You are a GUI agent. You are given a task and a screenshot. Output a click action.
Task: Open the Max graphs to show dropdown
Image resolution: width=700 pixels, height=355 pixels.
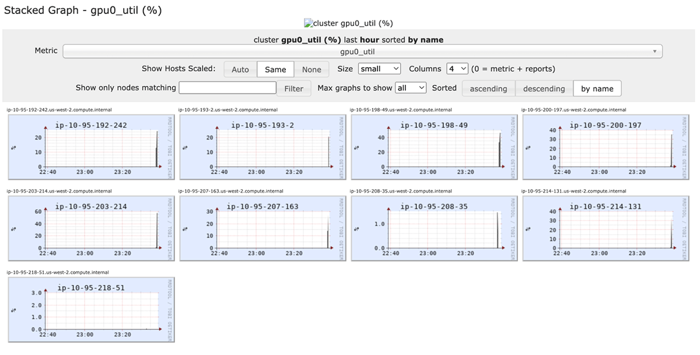[411, 88]
